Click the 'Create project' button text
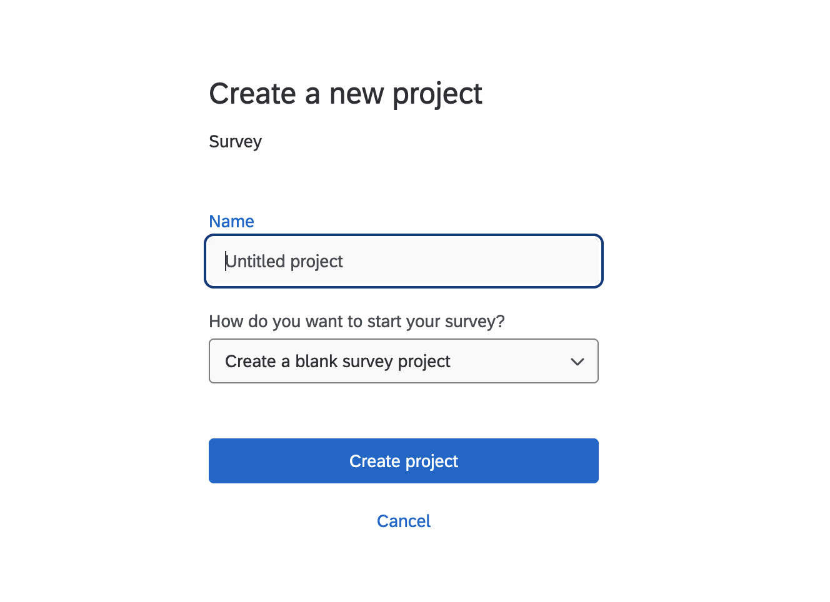This screenshot has height=602, width=830. point(404,461)
